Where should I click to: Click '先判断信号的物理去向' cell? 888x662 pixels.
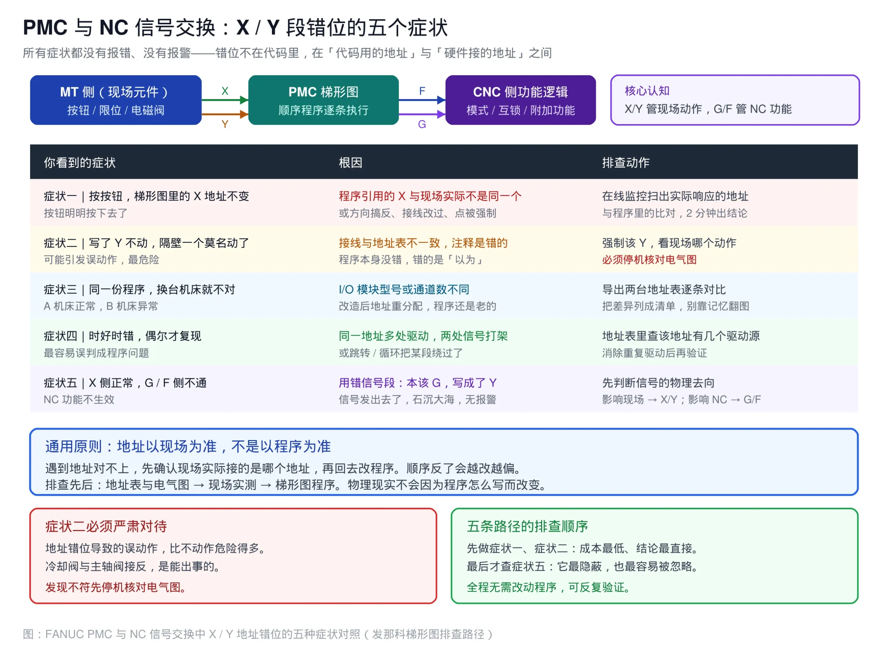point(658,383)
